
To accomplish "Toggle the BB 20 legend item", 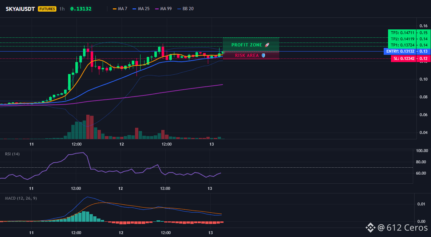I will pyautogui.click(x=186, y=9).
